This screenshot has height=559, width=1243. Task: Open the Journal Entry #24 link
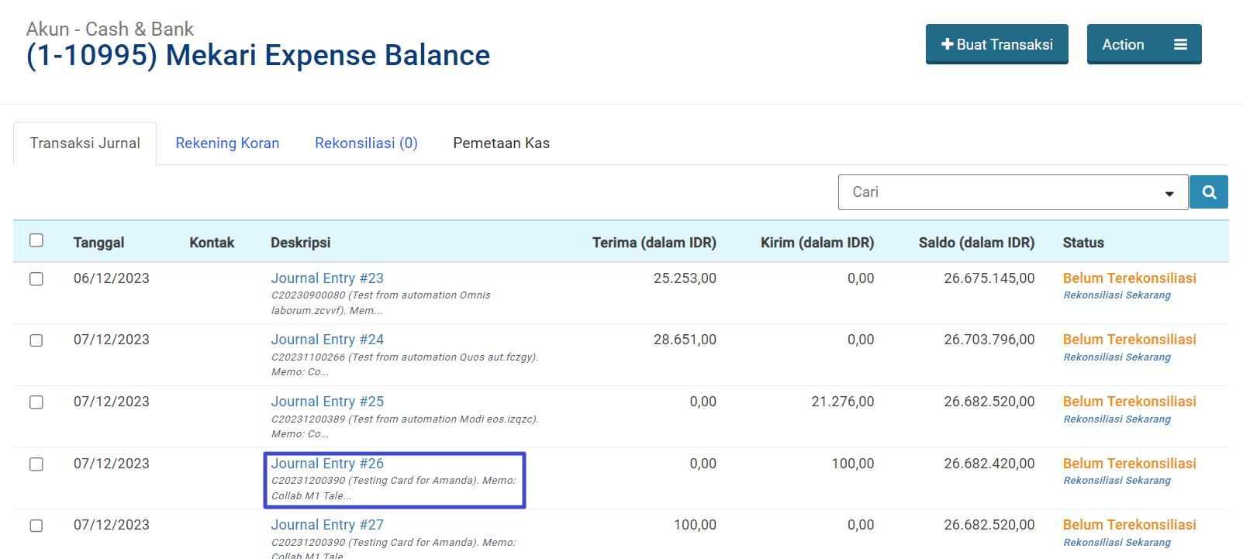tap(327, 340)
